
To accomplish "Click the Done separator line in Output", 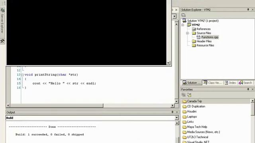I will [x=52, y=127].
